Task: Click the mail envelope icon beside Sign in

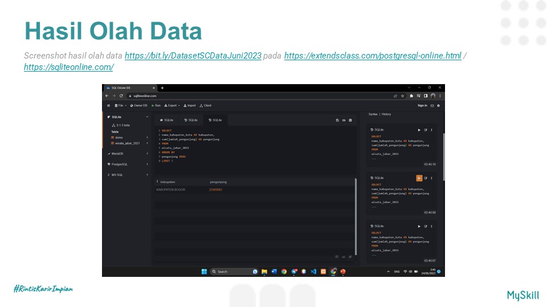Action: pyautogui.click(x=432, y=106)
